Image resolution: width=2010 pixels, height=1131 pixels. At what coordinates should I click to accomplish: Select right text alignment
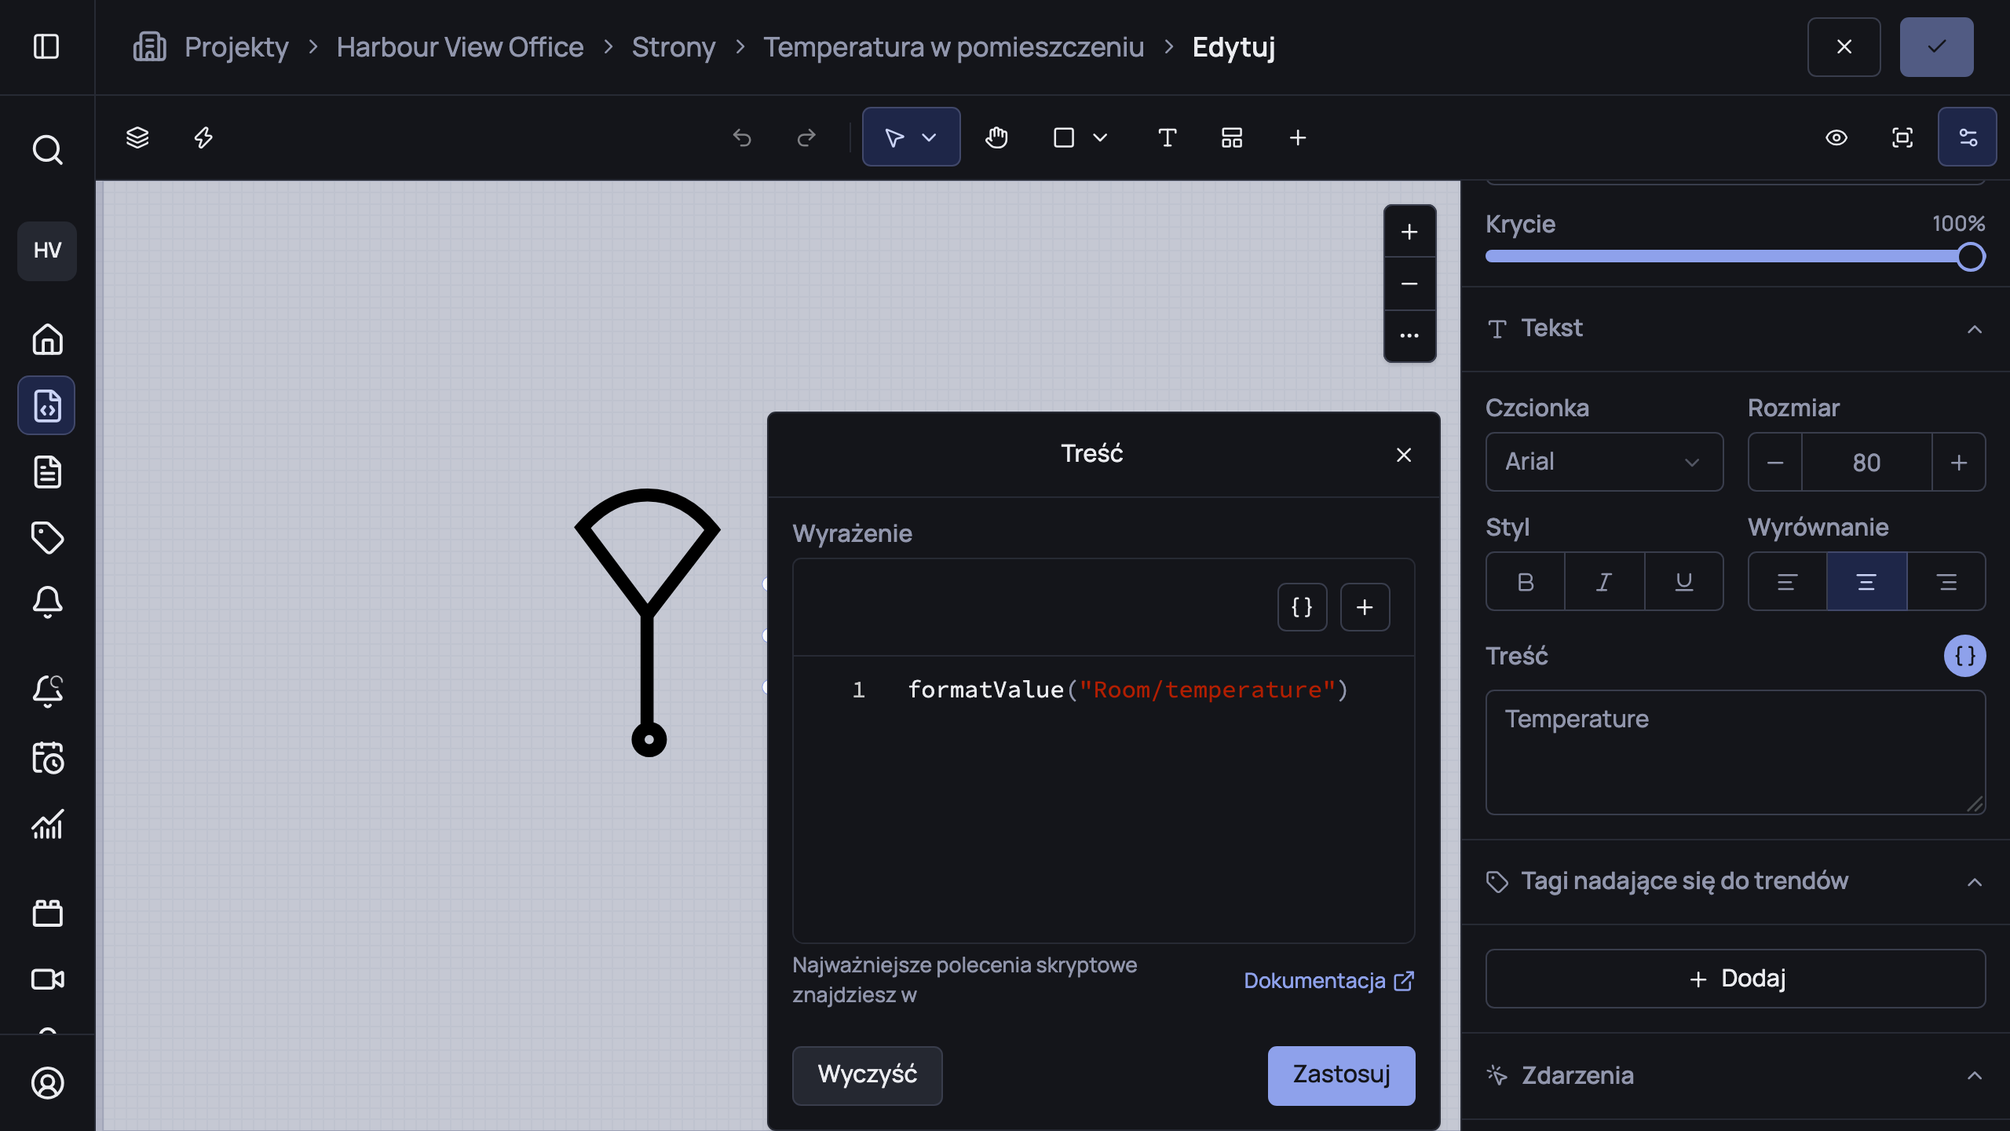pyautogui.click(x=1946, y=581)
